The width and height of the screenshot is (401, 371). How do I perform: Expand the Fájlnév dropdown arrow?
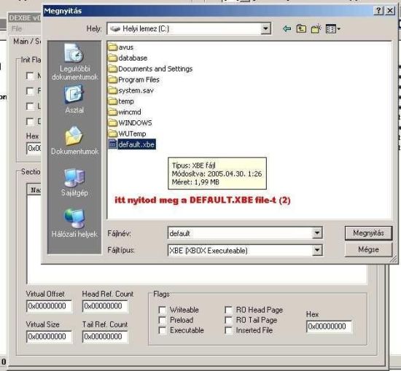pyautogui.click(x=317, y=233)
